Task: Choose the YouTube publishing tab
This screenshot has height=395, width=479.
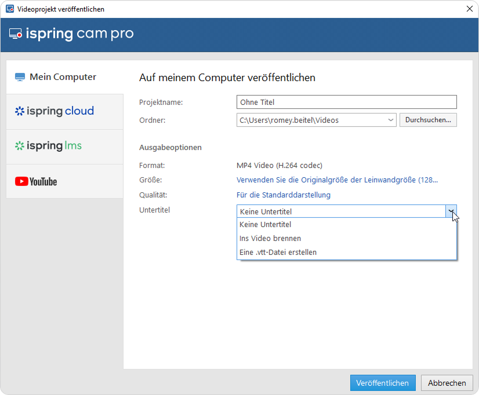Action: click(65, 181)
